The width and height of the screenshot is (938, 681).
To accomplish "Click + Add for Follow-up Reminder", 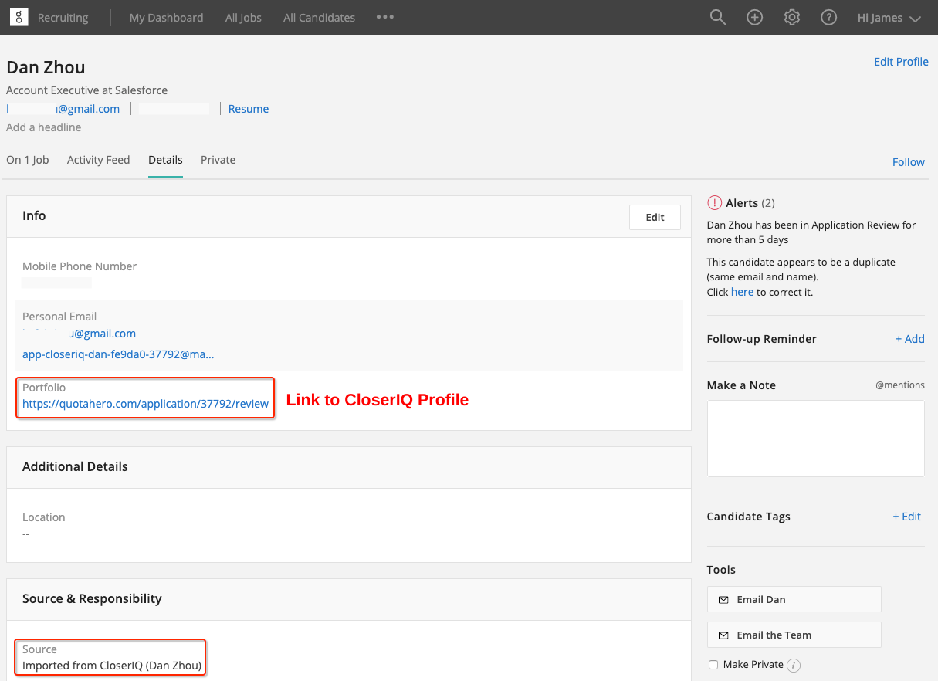I will pos(909,339).
